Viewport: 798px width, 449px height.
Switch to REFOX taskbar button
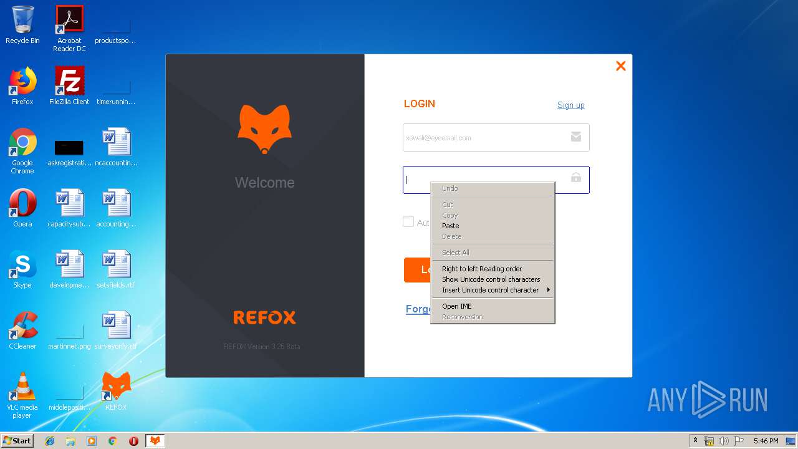[x=155, y=441]
